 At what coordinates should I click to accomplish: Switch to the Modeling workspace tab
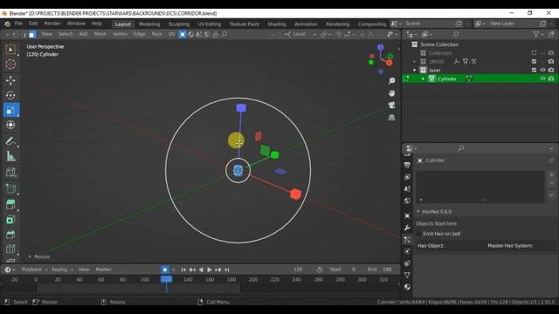tap(149, 24)
